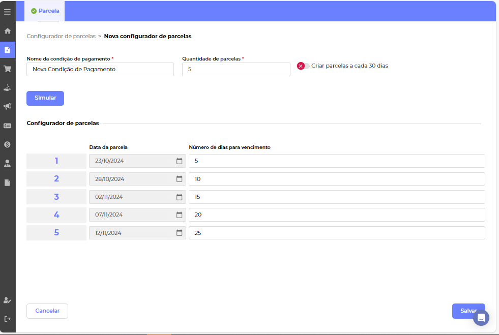Open calendar picker for parcela 5 date
Screen dimensions: 499x335
coord(179,233)
